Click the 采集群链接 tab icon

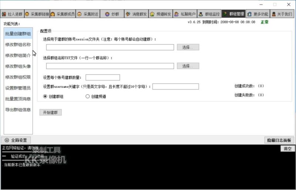pos(27,14)
